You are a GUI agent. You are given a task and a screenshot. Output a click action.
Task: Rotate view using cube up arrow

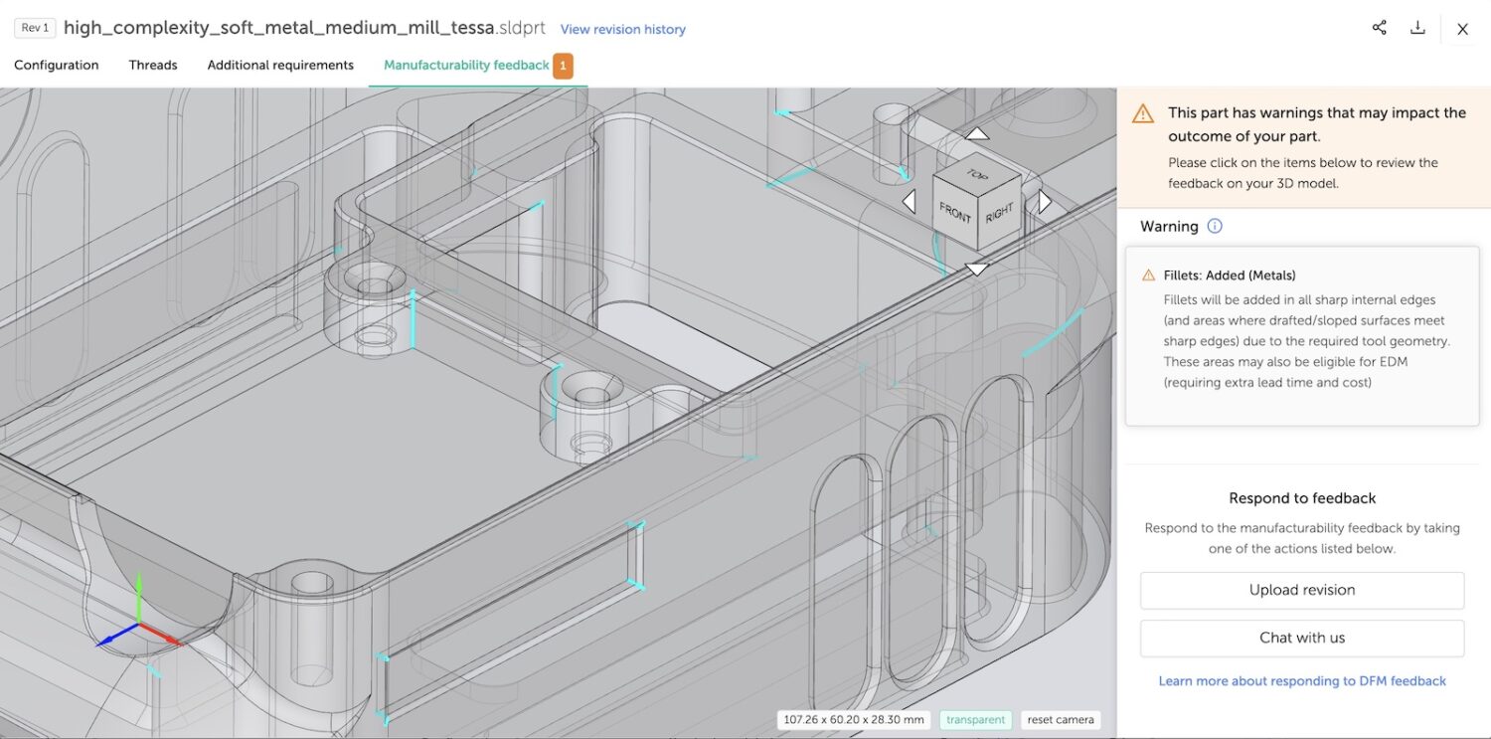[978, 134]
